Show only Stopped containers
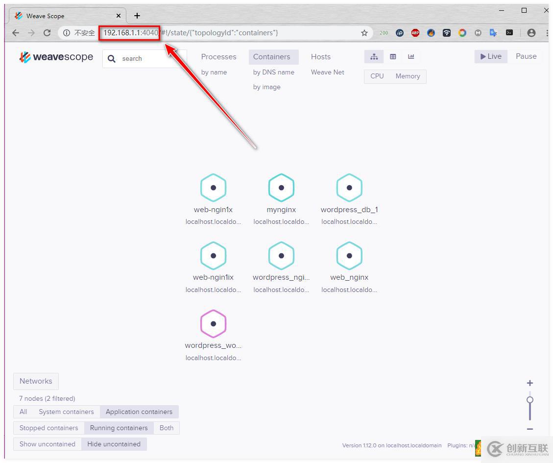The image size is (553, 463). click(x=48, y=428)
